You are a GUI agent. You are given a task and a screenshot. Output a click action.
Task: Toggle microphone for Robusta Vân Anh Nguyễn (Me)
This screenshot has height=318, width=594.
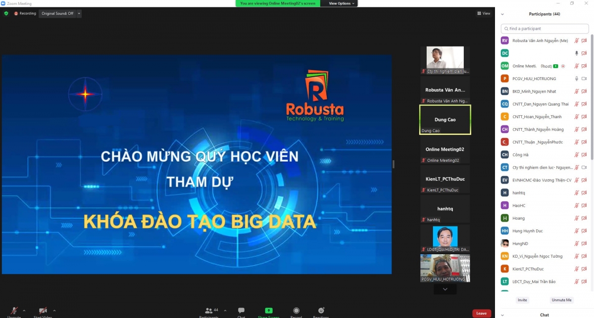(576, 41)
